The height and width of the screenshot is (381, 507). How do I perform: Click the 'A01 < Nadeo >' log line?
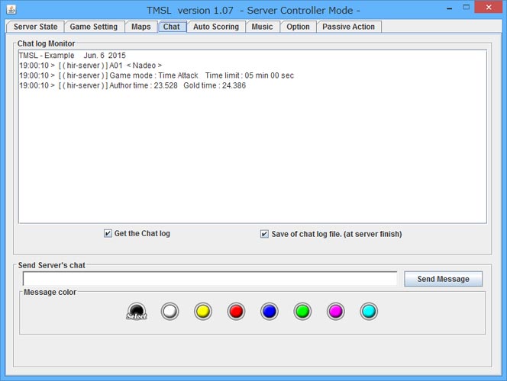pyautogui.click(x=91, y=66)
